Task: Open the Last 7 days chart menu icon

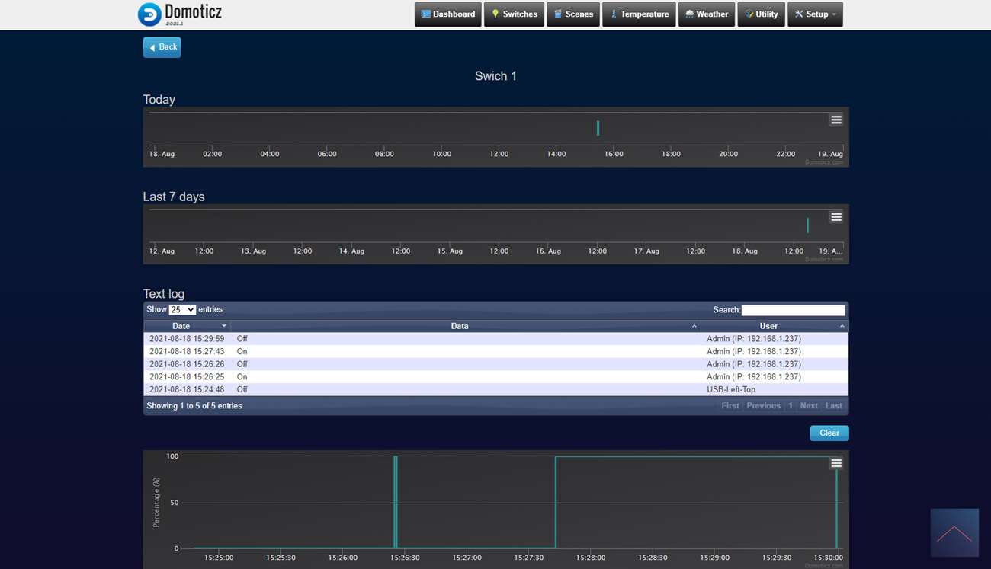Action: [x=836, y=217]
